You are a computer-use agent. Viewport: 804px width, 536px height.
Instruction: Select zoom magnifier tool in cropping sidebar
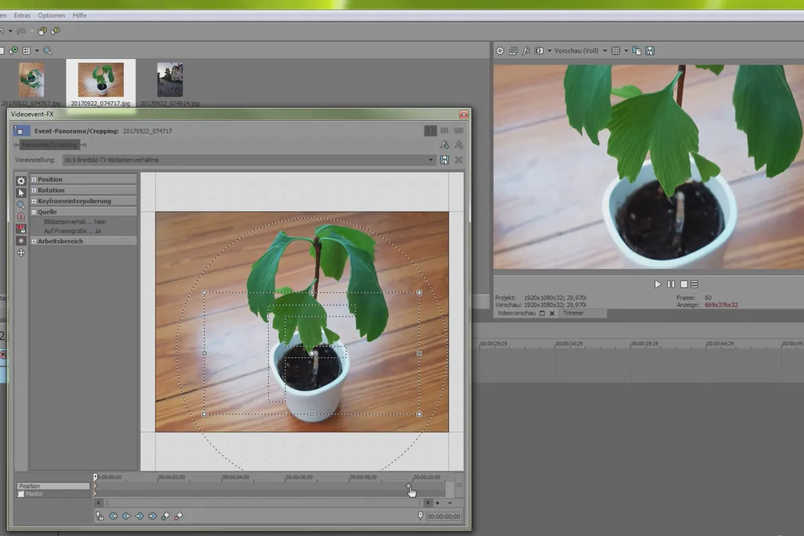[21, 205]
